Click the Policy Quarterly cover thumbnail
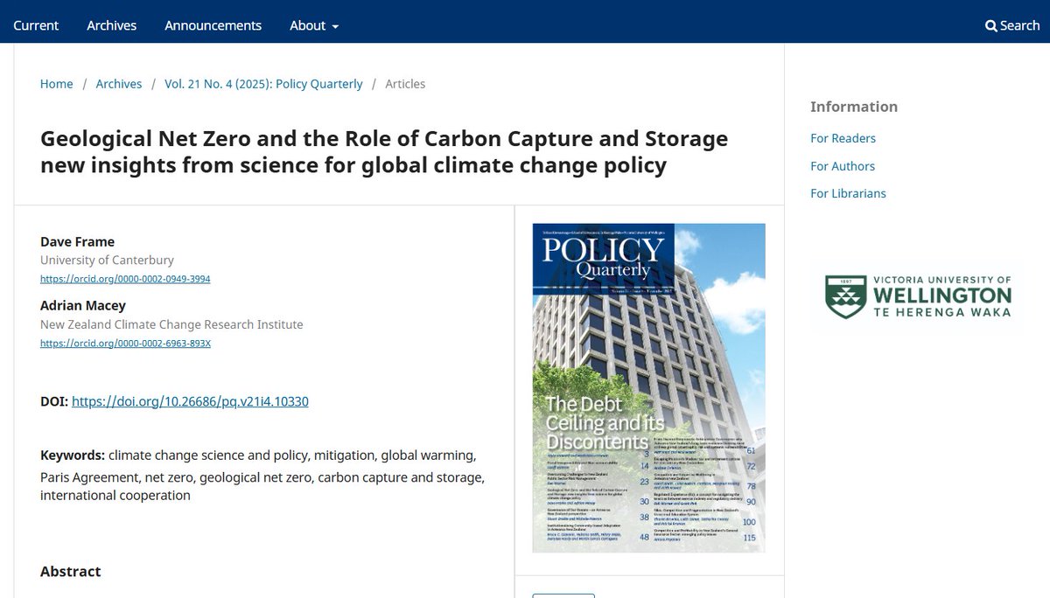This screenshot has height=598, width=1050. (x=648, y=388)
